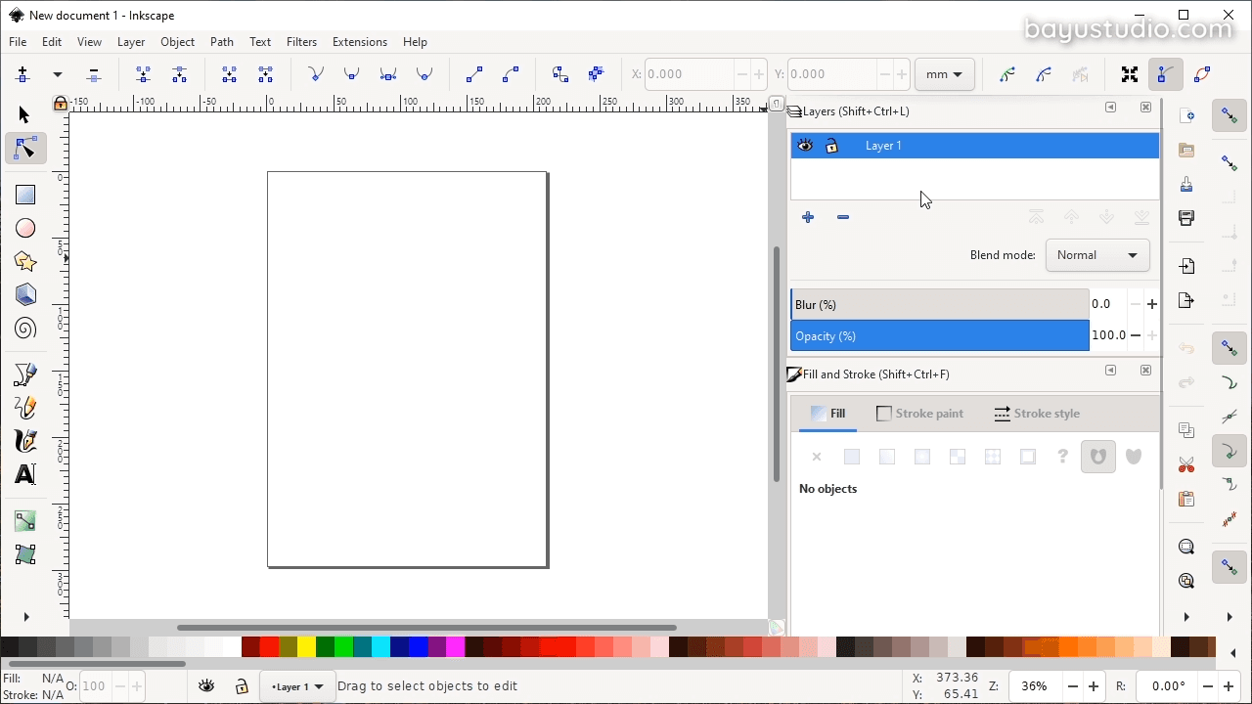This screenshot has width=1252, height=704.
Task: Open the Blend mode dropdown
Action: tap(1097, 255)
